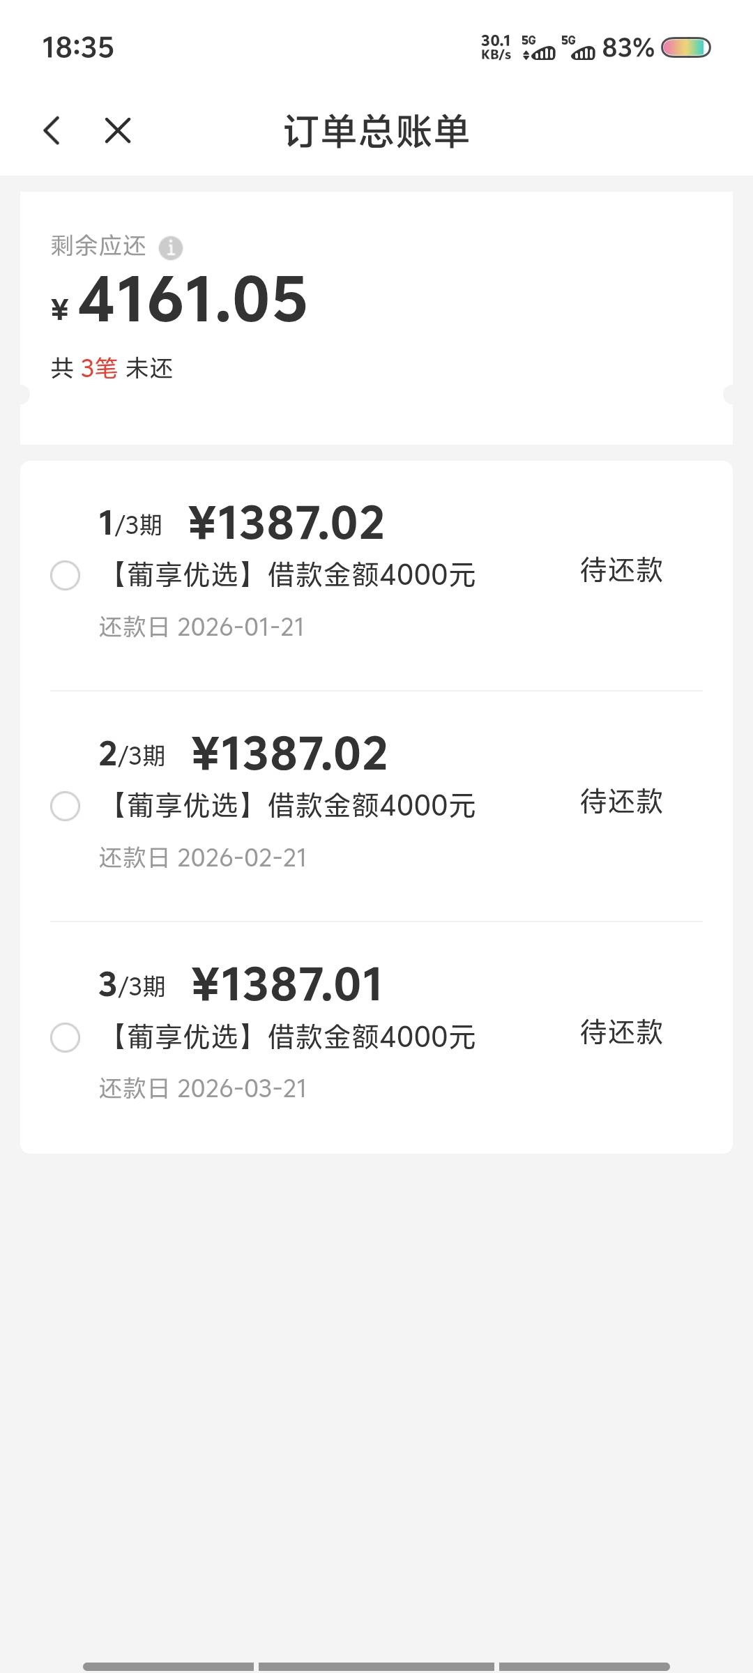Viewport: 753px width, 1673px height.
Task: Select the 3/3期 installment radio button
Action: coord(65,1037)
